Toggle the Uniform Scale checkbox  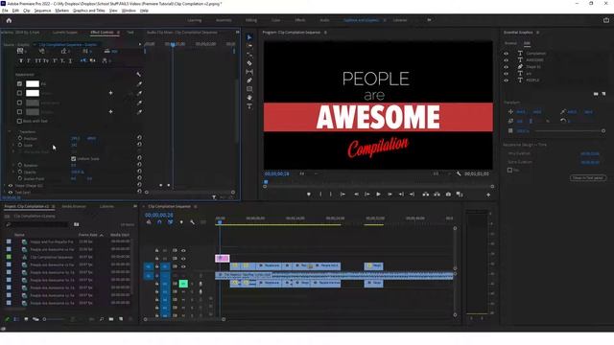pos(73,159)
